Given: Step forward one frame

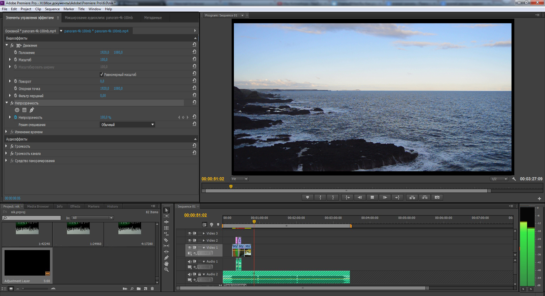Looking at the screenshot, I should tap(385, 197).
